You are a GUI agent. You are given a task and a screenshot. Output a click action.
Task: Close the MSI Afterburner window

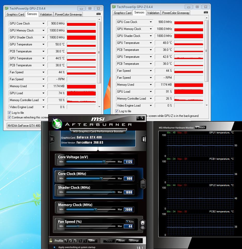142,118
